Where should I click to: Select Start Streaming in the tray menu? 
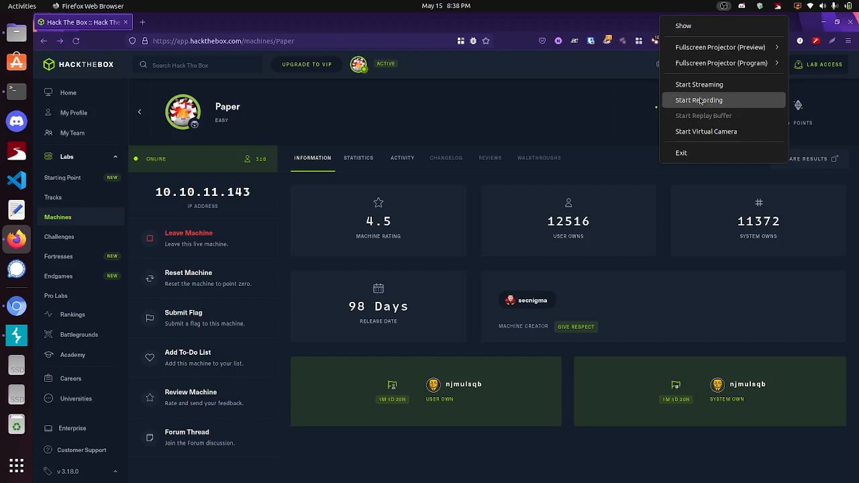(x=723, y=85)
